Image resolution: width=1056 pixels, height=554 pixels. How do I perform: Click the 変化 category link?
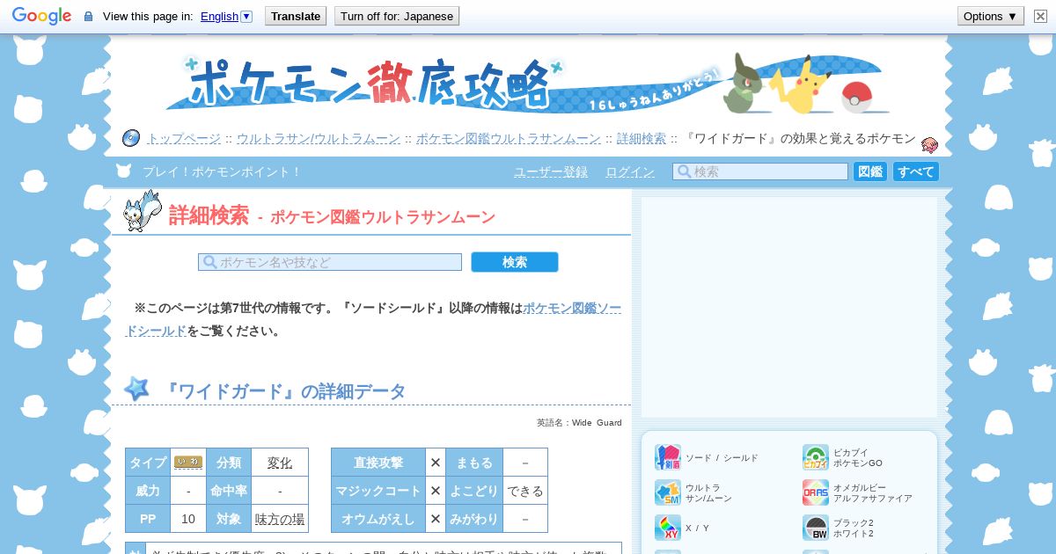(280, 463)
